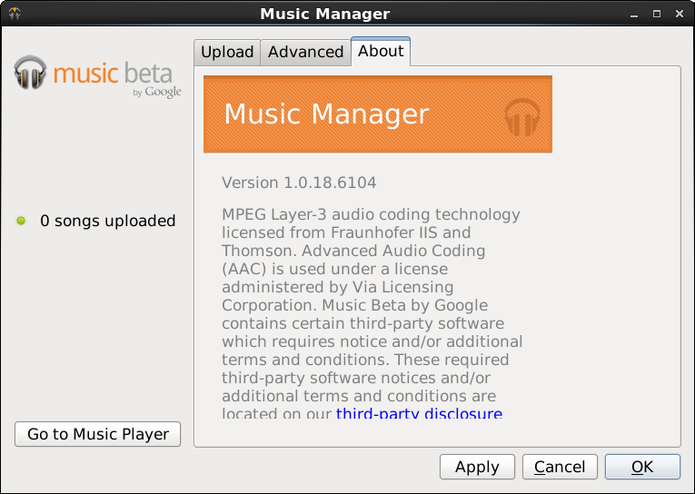
Task: Minimize the Music Manager window
Action: (633, 14)
